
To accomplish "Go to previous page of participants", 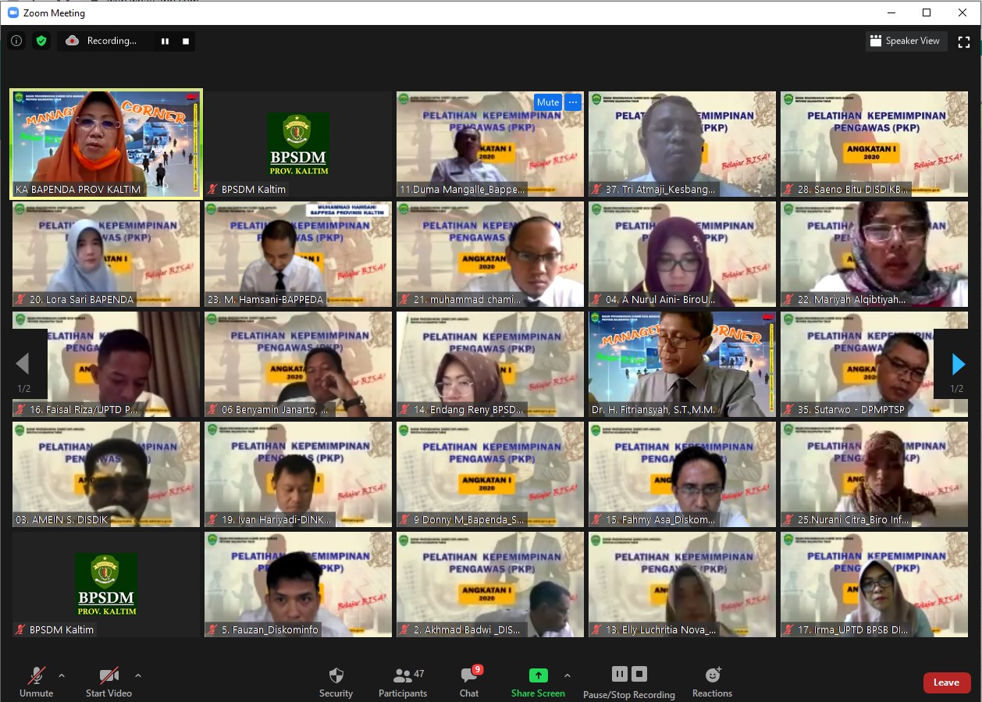I will point(23,364).
